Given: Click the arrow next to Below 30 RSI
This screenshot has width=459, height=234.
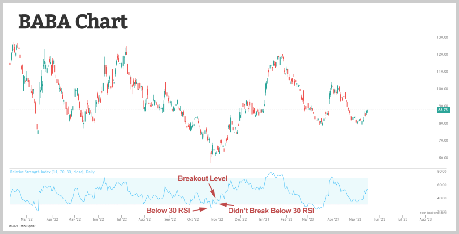Looking at the screenshot, I should tap(200, 208).
